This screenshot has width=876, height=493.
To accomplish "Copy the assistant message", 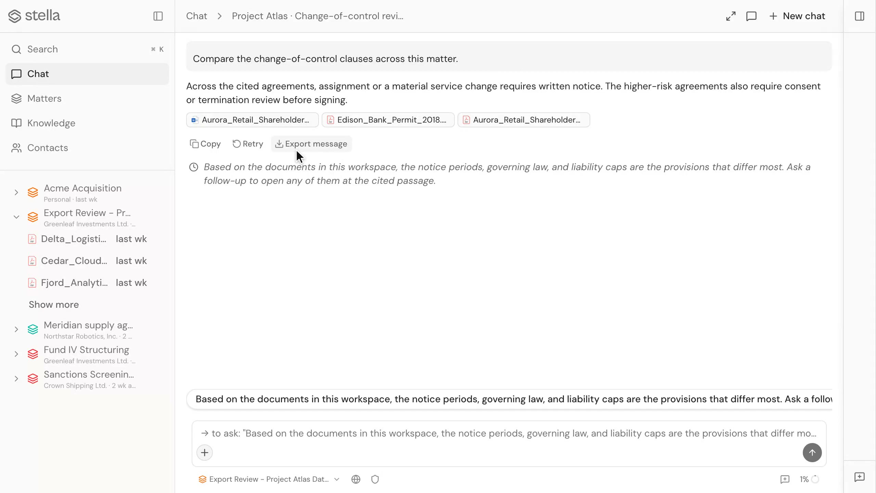I will 205,144.
